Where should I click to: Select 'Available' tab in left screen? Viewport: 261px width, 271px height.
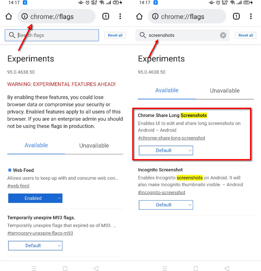36,145
